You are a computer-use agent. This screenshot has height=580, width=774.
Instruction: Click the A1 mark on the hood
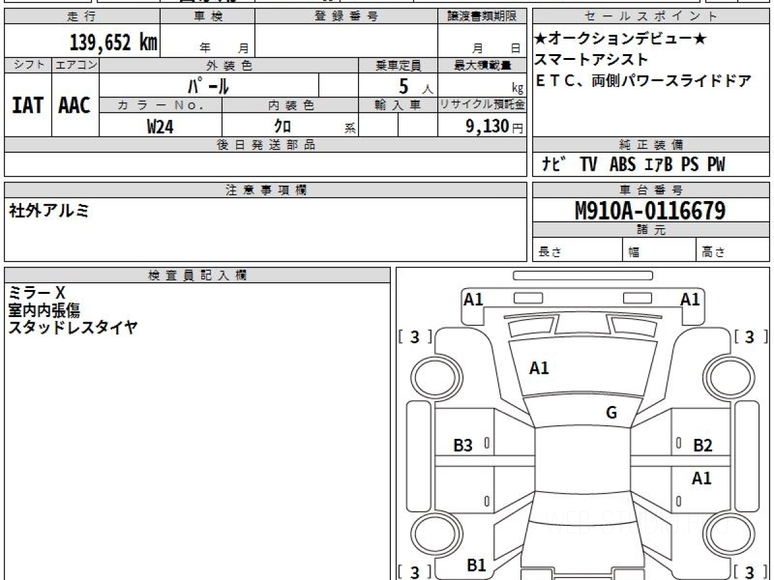tap(539, 369)
